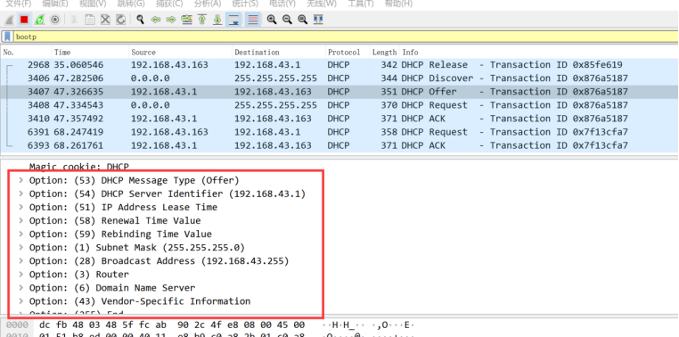Jump to the first packet icon
Image resolution: width=679 pixels, height=337 pixels.
click(201, 20)
